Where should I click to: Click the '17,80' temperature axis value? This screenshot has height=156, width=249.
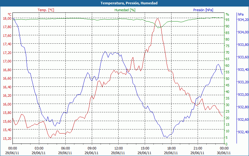pos(7,27)
